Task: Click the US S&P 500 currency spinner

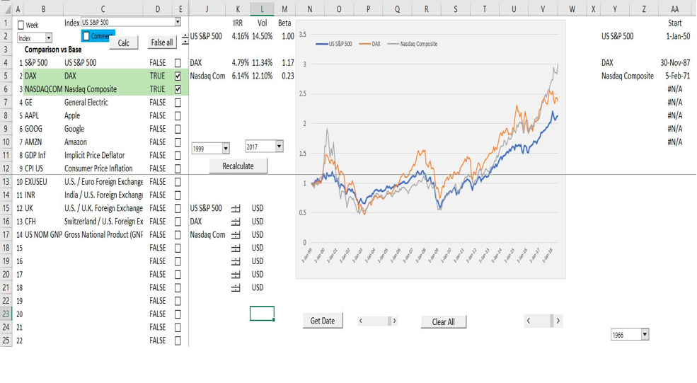Action: 236,209
